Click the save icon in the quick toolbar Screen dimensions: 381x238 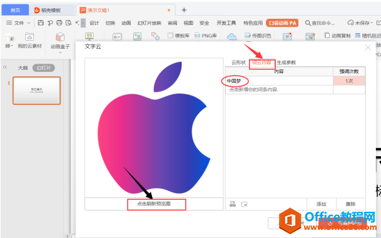(x=41, y=23)
